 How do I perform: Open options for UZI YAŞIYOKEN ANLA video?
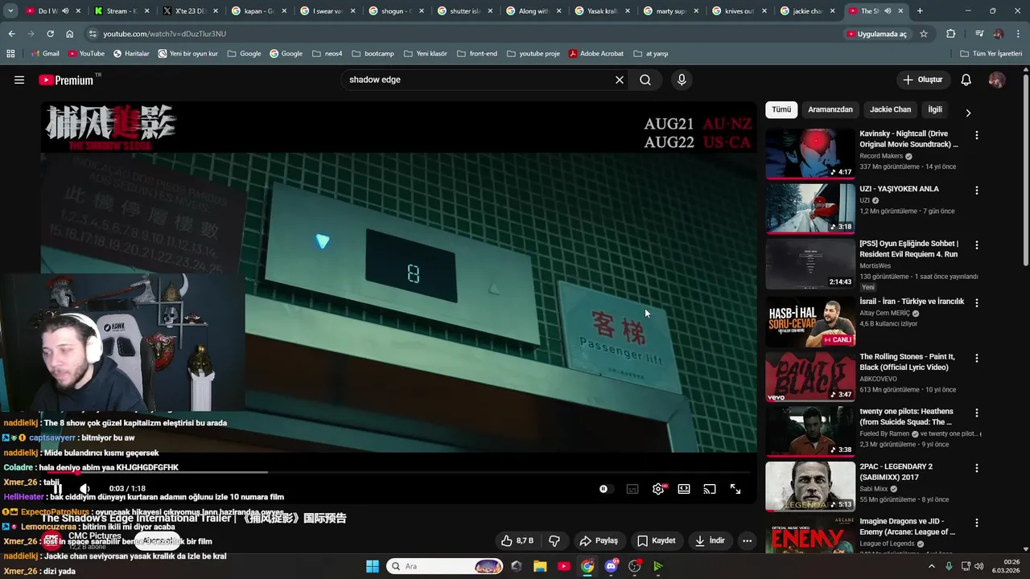[977, 191]
